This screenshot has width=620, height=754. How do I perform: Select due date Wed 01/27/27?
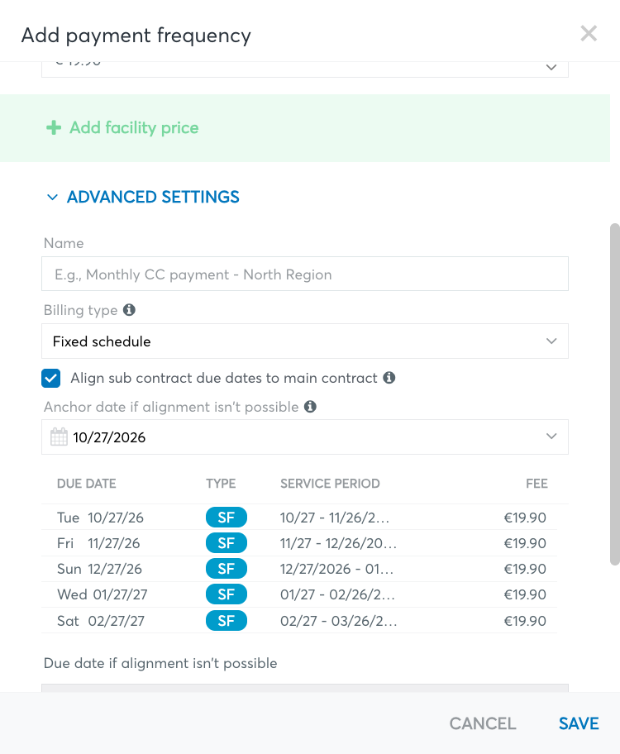pyautogui.click(x=102, y=594)
